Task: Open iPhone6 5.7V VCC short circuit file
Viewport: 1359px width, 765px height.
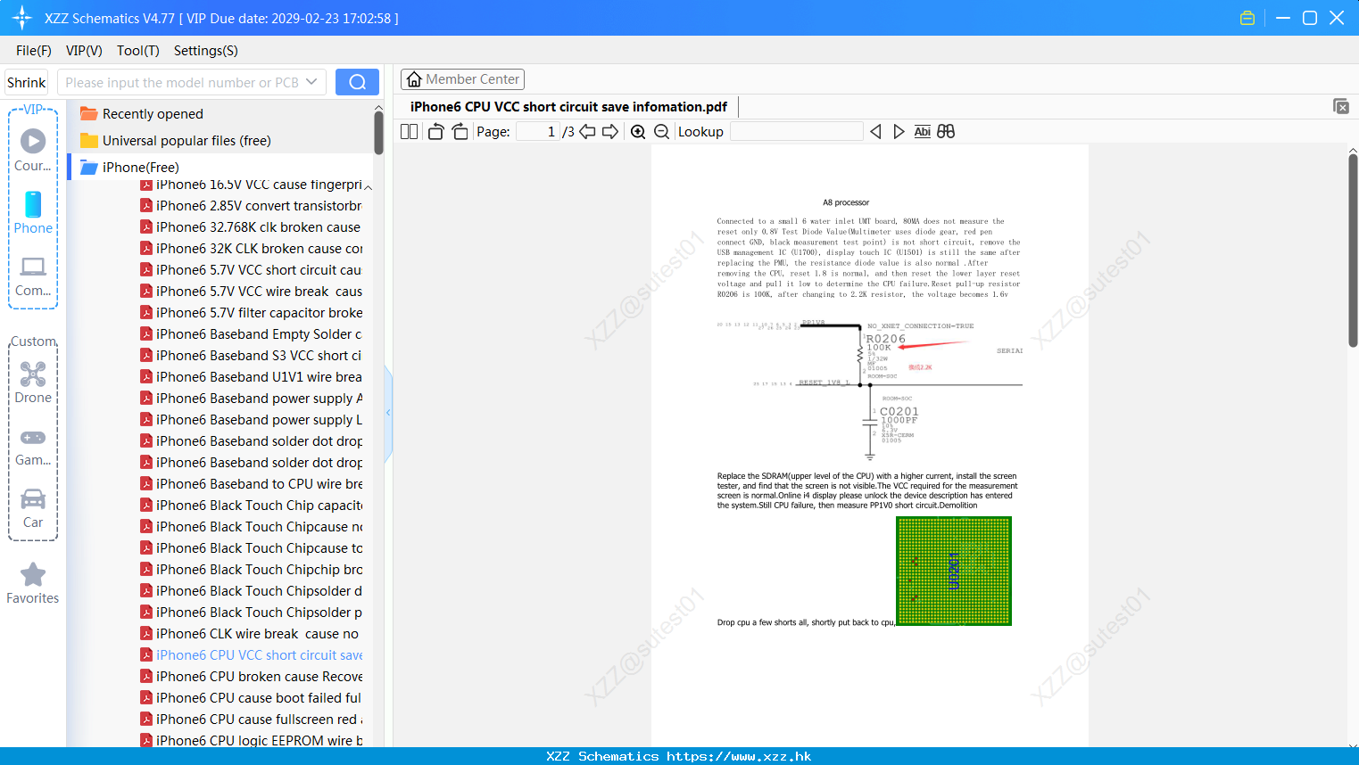Action: click(x=251, y=270)
